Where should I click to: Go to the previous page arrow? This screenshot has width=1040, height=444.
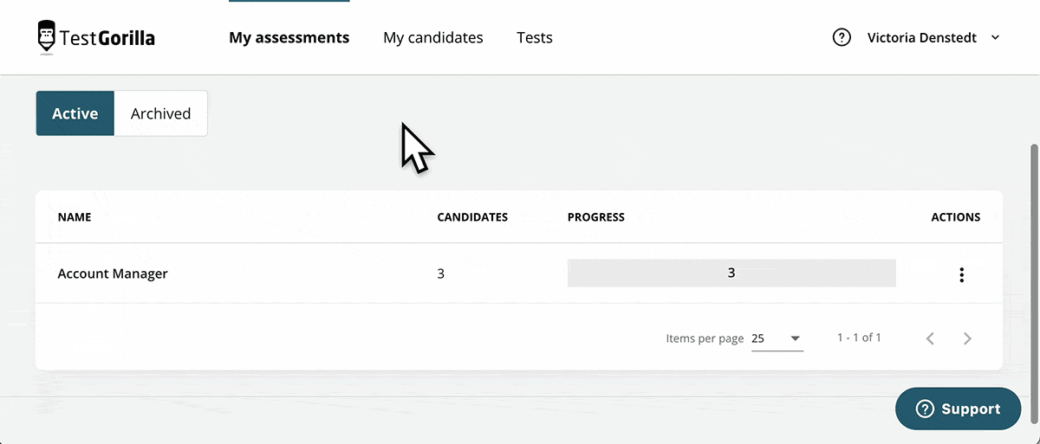pos(930,338)
